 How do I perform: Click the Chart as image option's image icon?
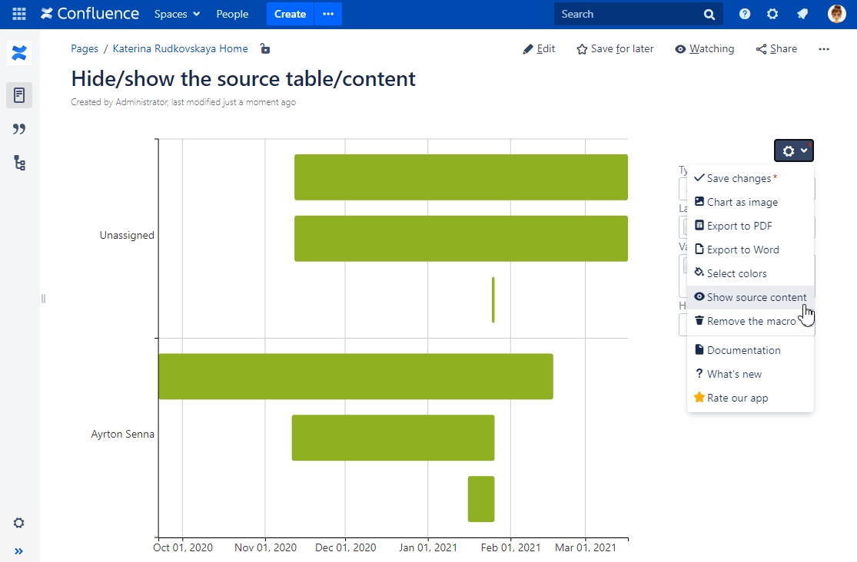coord(699,202)
